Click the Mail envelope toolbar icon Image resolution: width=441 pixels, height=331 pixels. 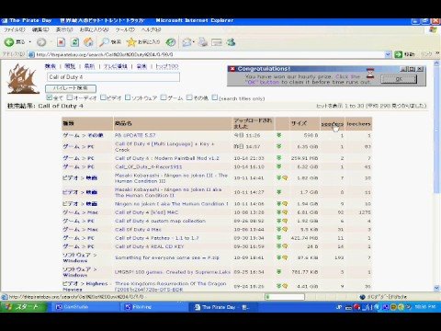[x=187, y=42]
